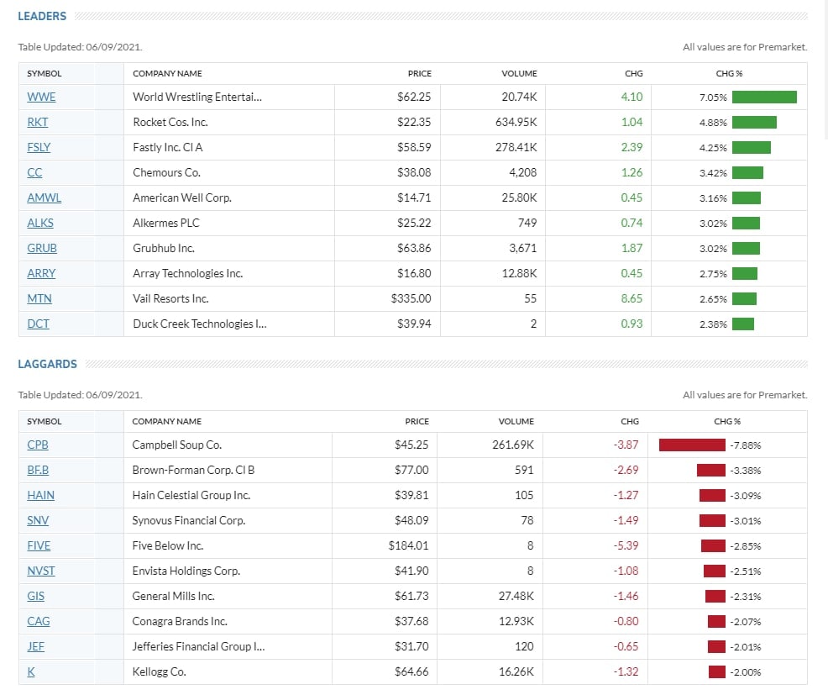Viewport: 828px width, 695px height.
Task: Select the GIS symbol link
Action: (36, 596)
